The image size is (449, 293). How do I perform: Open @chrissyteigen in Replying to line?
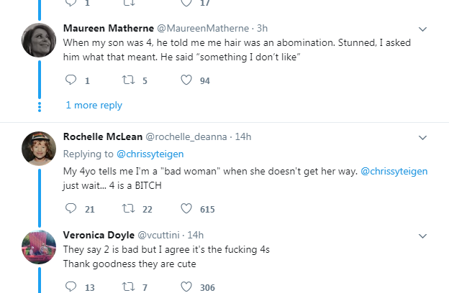click(x=150, y=154)
